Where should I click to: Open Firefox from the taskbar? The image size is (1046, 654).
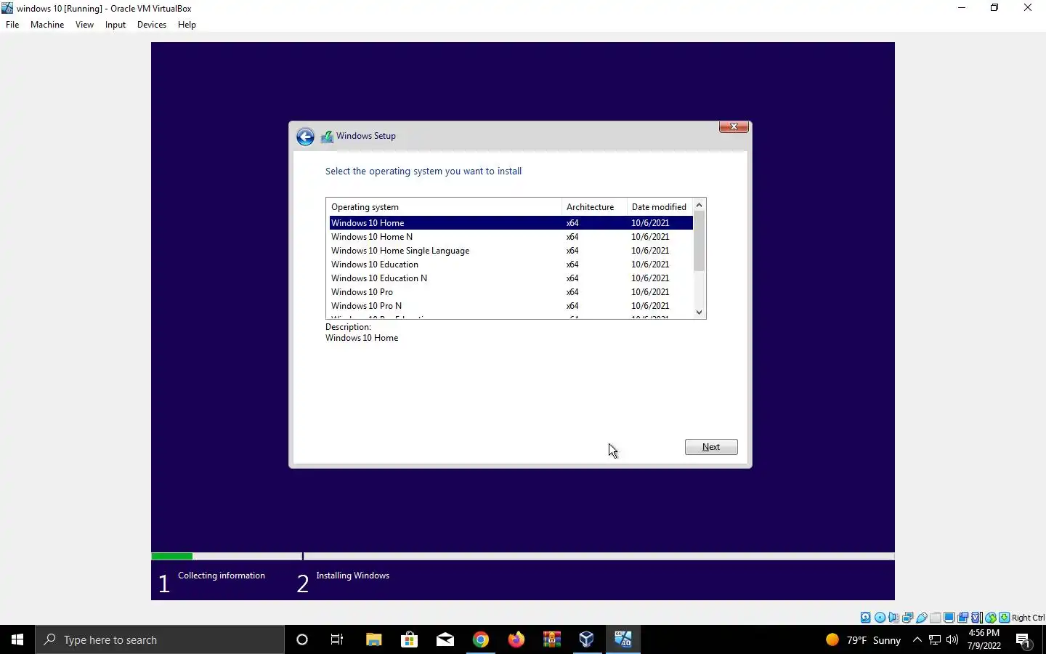(516, 639)
